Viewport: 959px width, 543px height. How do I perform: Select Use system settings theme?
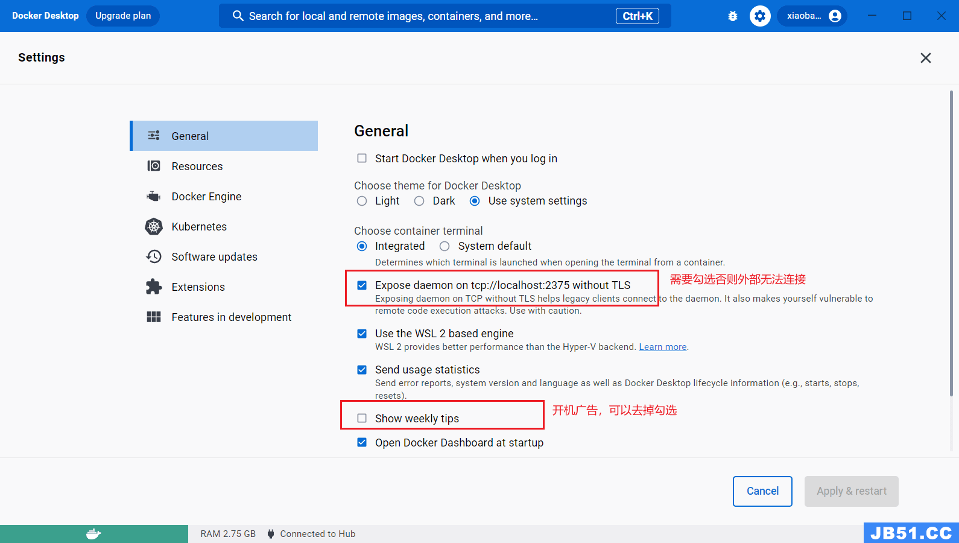click(x=475, y=201)
